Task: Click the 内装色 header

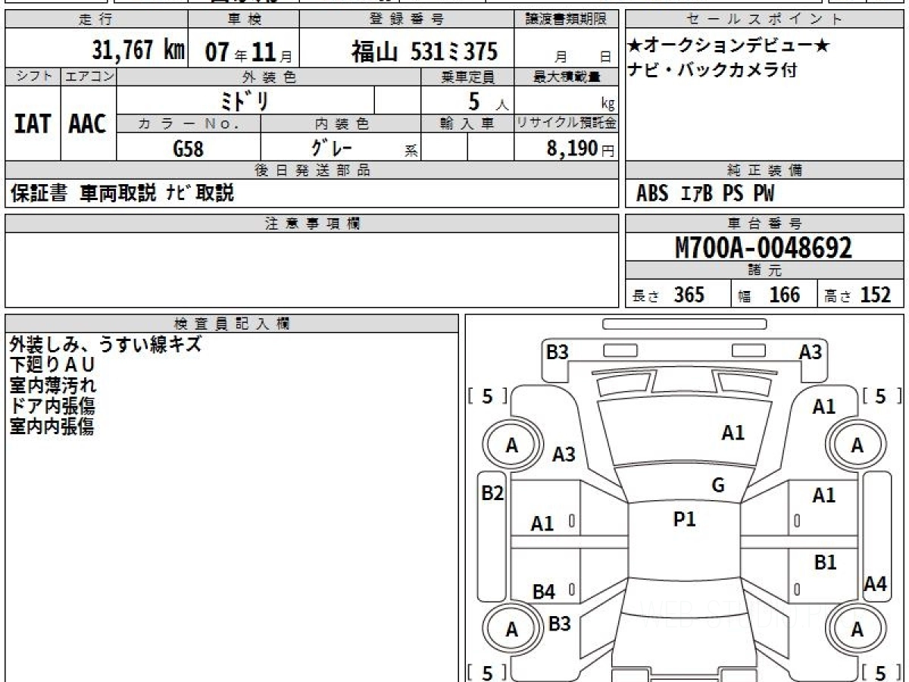Action: pos(341,124)
